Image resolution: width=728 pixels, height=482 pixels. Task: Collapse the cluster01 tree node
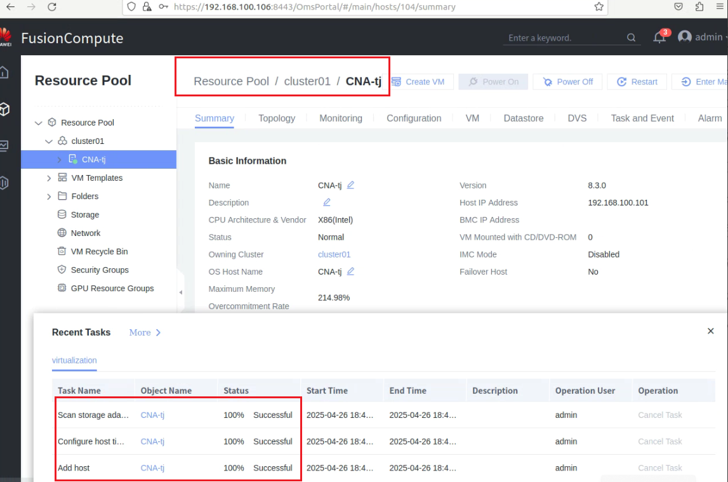49,141
